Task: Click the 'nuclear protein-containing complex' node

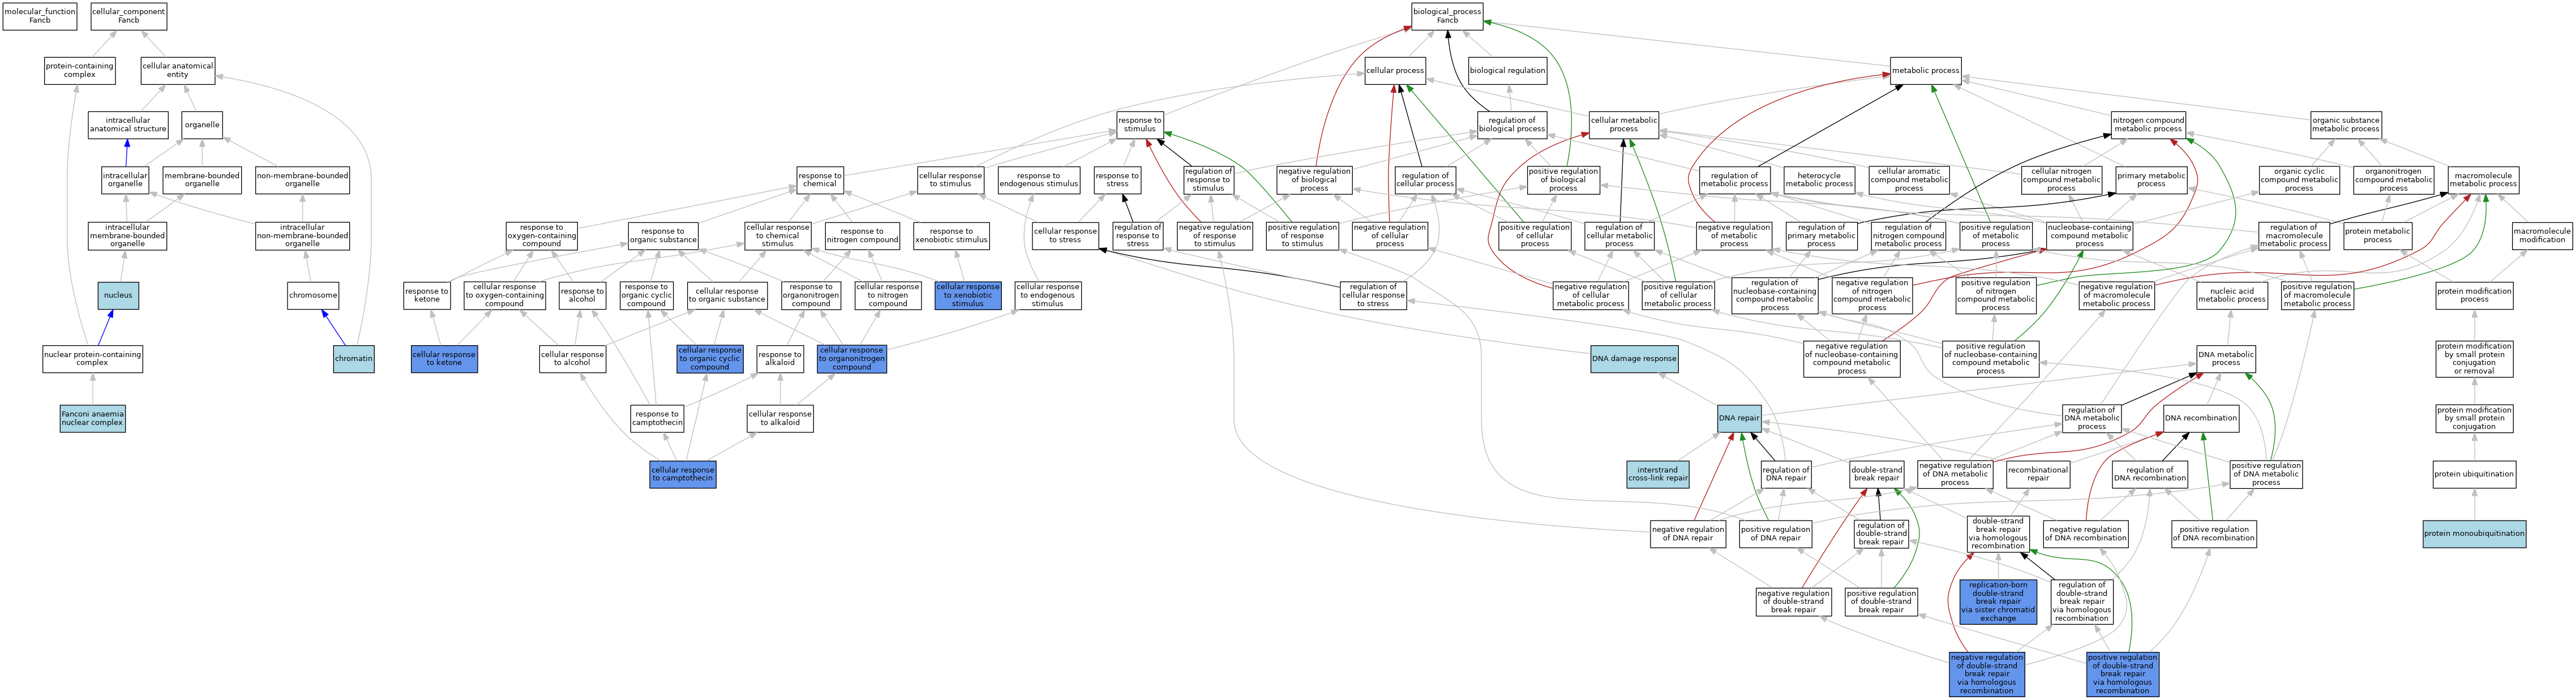Action: [x=92, y=359]
